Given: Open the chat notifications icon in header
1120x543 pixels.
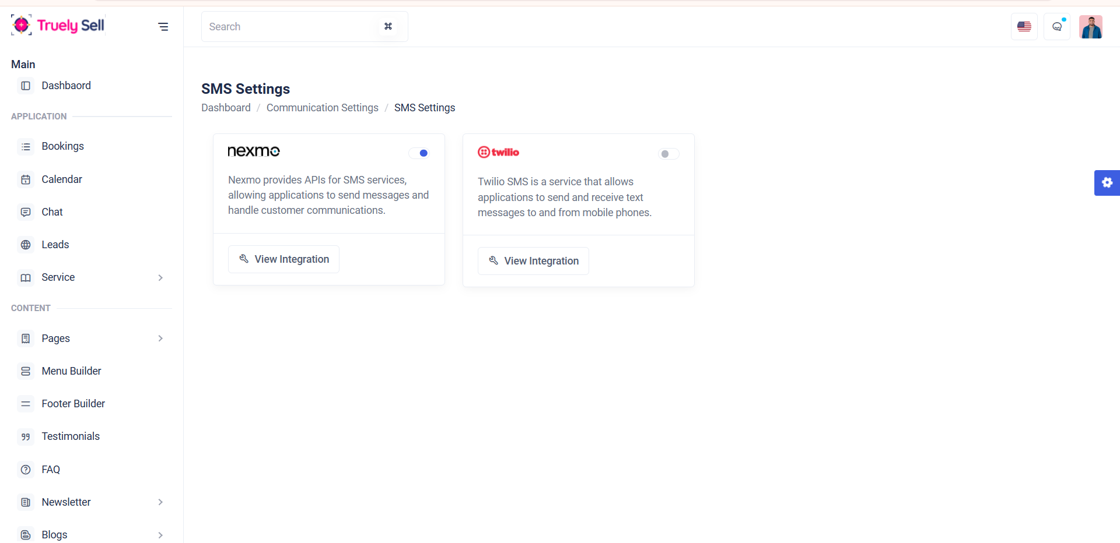Looking at the screenshot, I should [x=1056, y=27].
